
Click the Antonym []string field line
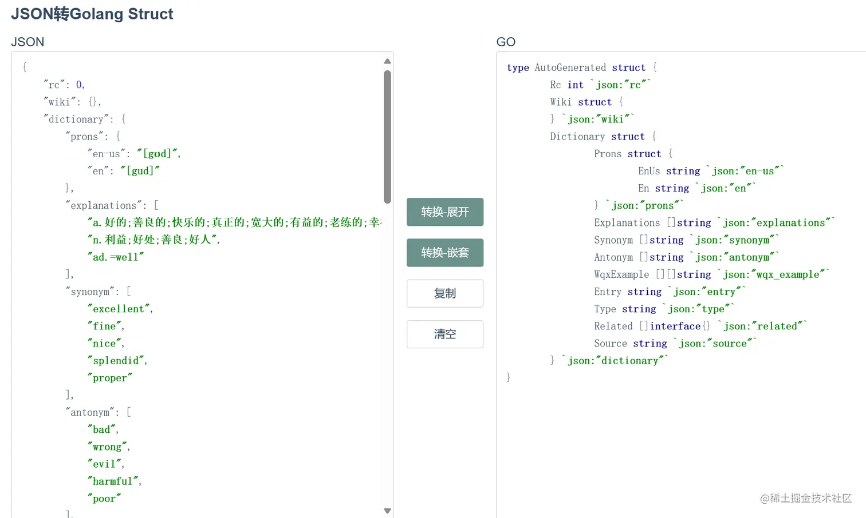686,257
